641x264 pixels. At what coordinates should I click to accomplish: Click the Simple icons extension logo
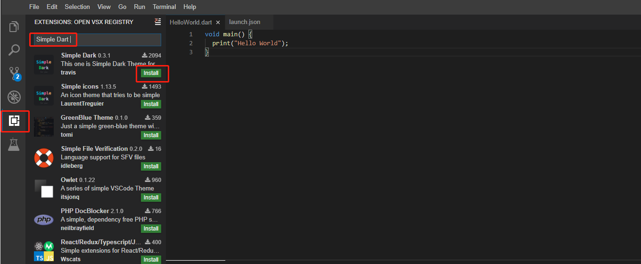(44, 96)
